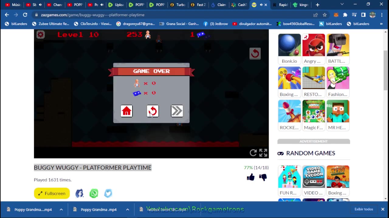Mute audio on the active tab
The image size is (389, 218).
(261, 5)
